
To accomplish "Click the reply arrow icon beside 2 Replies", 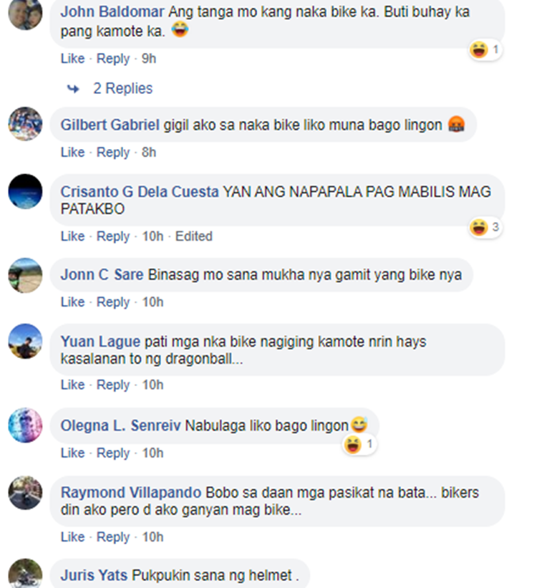I will 73,89.
